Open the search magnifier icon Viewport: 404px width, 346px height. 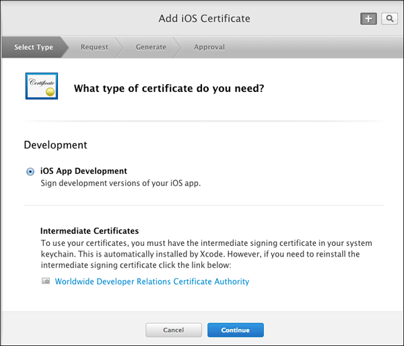[x=390, y=19]
